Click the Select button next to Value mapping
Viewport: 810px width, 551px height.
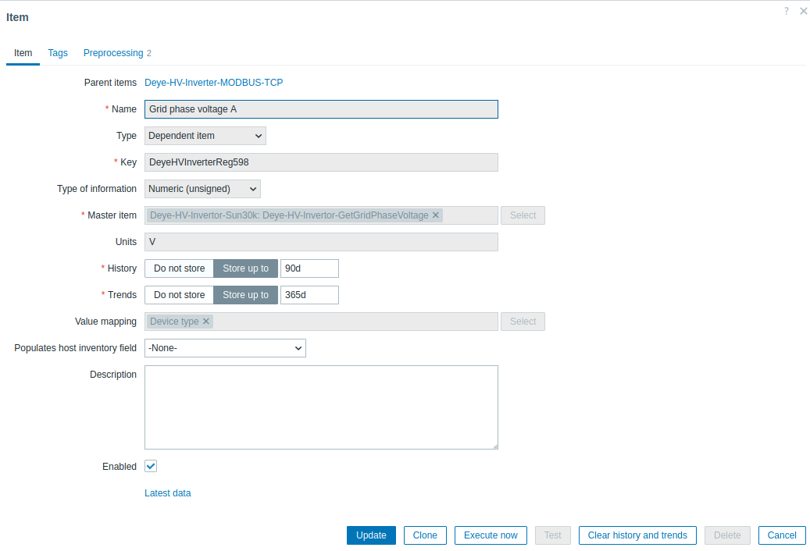click(x=523, y=322)
